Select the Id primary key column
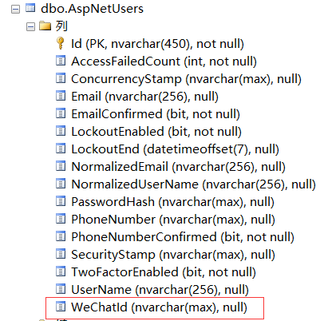This screenshot has width=320, height=321. (x=157, y=44)
